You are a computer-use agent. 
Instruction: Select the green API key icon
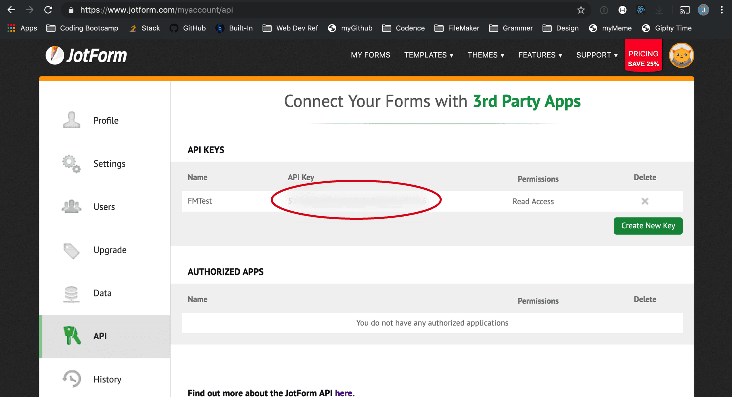71,336
